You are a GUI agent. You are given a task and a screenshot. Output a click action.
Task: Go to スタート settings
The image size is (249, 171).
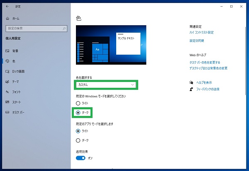17,102
